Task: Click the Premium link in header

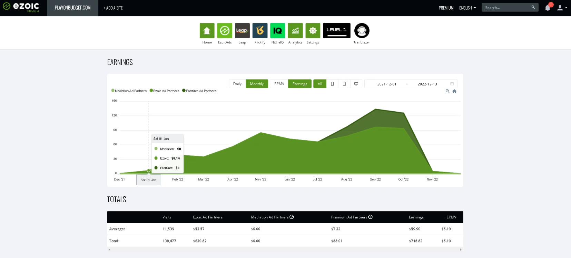Action: 446,8
